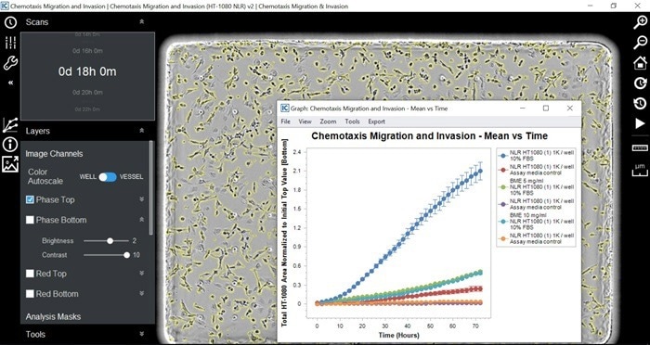Click the main window IC app icon
Image resolution: width=650 pixels, height=345 pixels.
pos(5,6)
